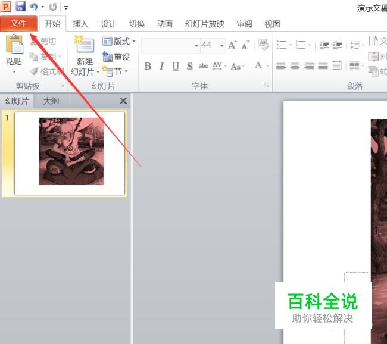The width and height of the screenshot is (387, 344).
Task: Toggle text Shadow formatting
Action: pyautogui.click(x=189, y=66)
